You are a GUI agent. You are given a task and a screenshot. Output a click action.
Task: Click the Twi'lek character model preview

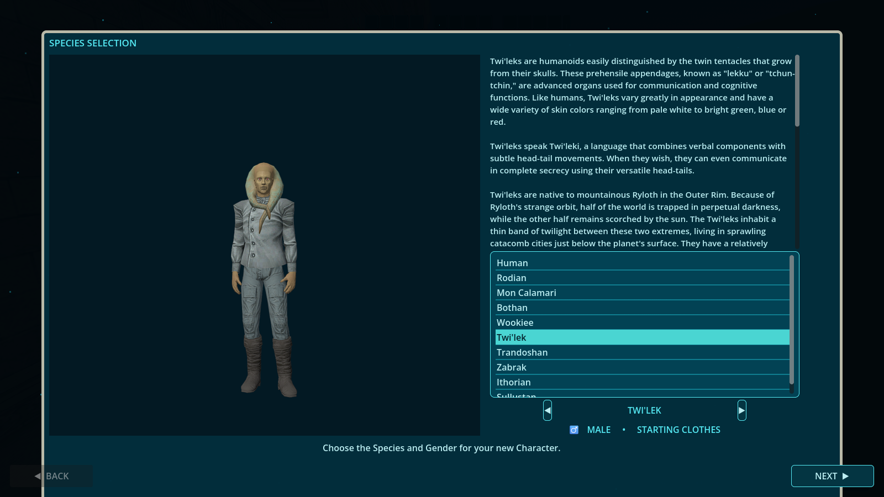pyautogui.click(x=264, y=279)
